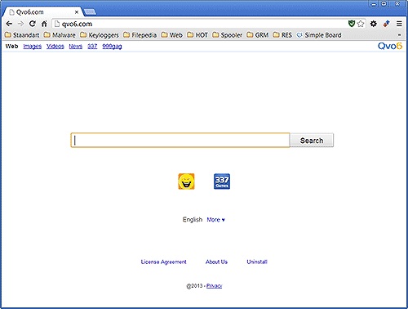
Task: Show more bookmarks with the overflow chevron
Action: point(399,35)
